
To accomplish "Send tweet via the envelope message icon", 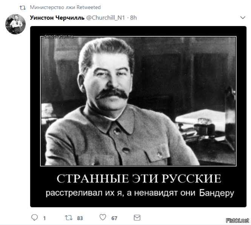I will 137,218.
